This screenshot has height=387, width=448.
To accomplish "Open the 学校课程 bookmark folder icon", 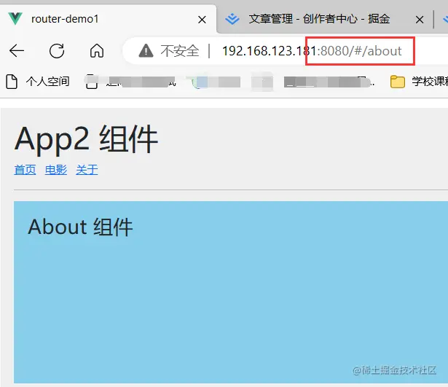I will pyautogui.click(x=398, y=82).
